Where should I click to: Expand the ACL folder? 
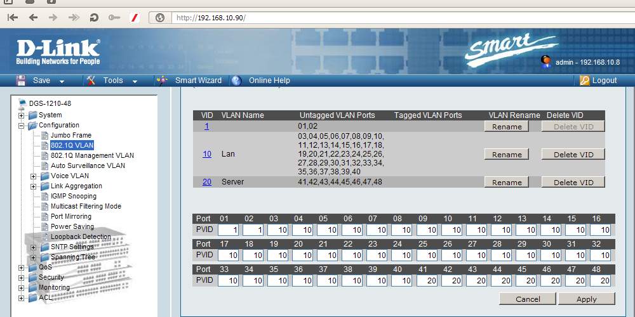[x=21, y=298]
